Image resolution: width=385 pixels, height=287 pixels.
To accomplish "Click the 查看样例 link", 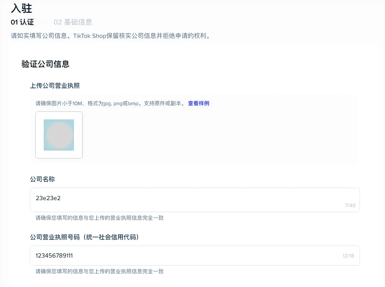I will pyautogui.click(x=199, y=103).
